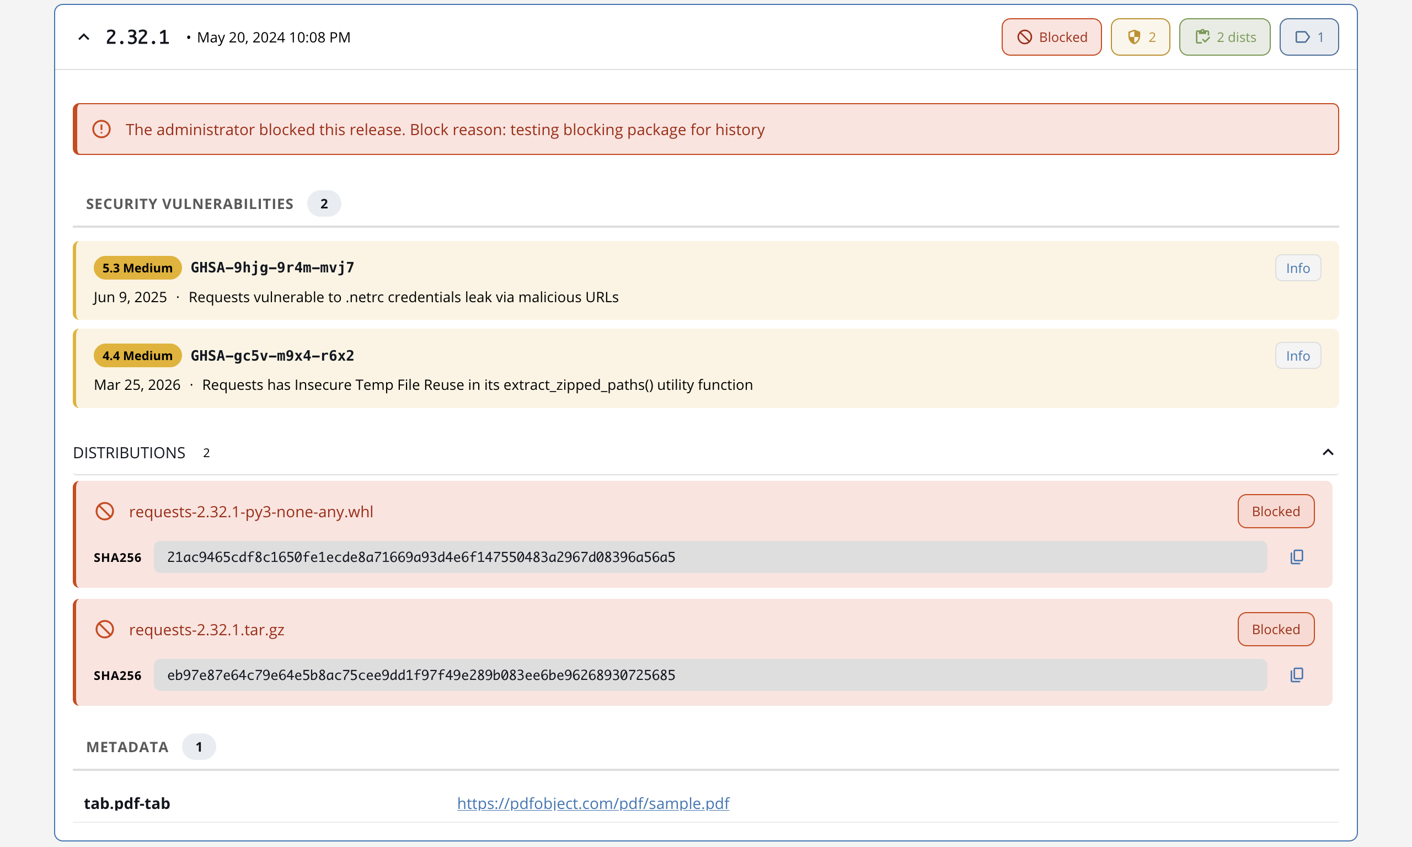
Task: Click the block reason message text
Action: coord(445,130)
